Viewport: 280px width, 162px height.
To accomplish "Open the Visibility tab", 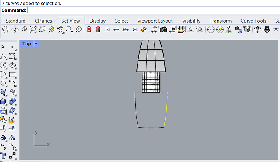I will click(x=192, y=21).
